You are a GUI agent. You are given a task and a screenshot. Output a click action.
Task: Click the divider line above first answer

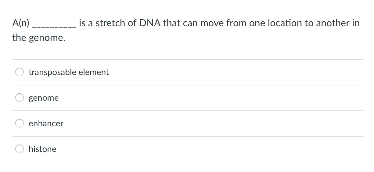pyautogui.click(x=188, y=59)
